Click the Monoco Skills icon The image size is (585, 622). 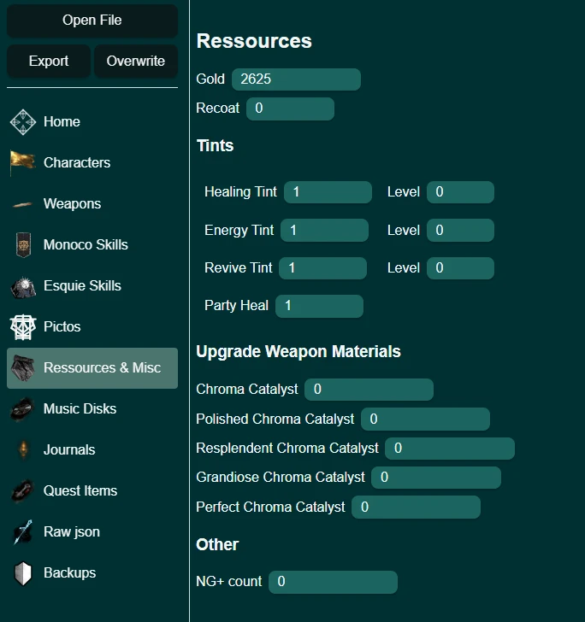point(23,245)
